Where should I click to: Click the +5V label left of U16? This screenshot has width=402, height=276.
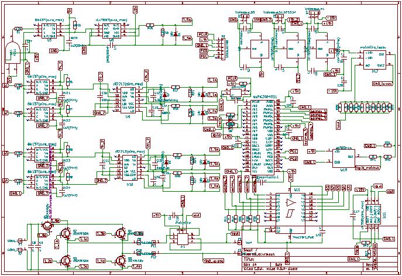312,151
